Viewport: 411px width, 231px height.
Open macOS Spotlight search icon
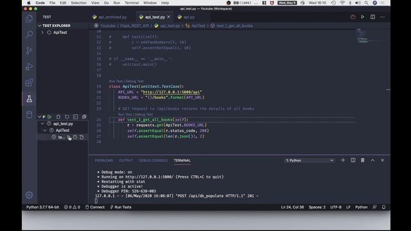click(x=366, y=3)
